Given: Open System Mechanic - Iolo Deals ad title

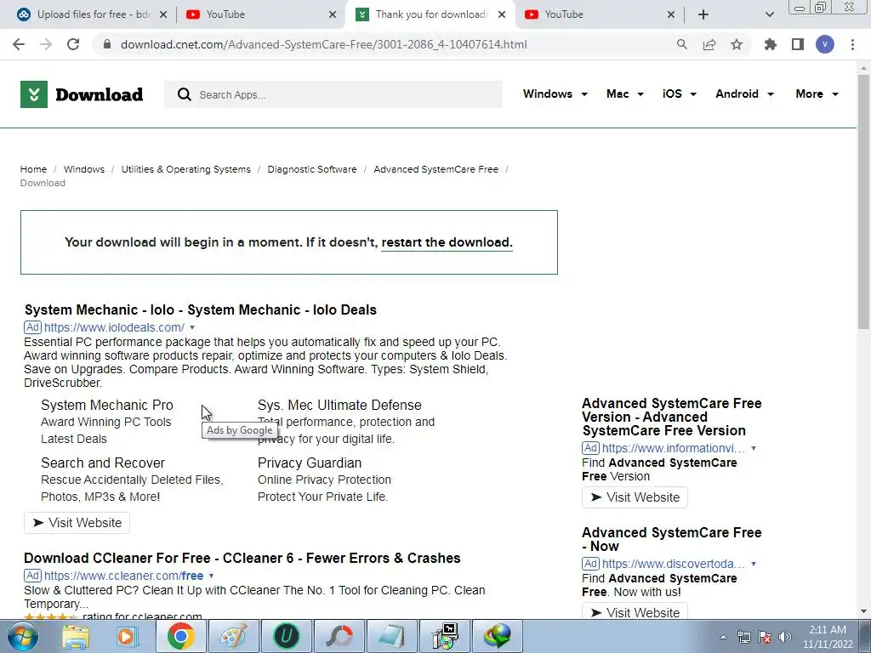Looking at the screenshot, I should click(x=201, y=309).
